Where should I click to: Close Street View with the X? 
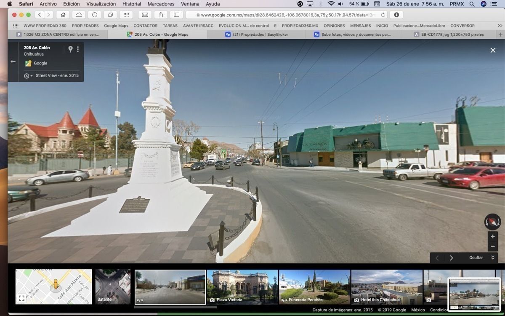493,50
